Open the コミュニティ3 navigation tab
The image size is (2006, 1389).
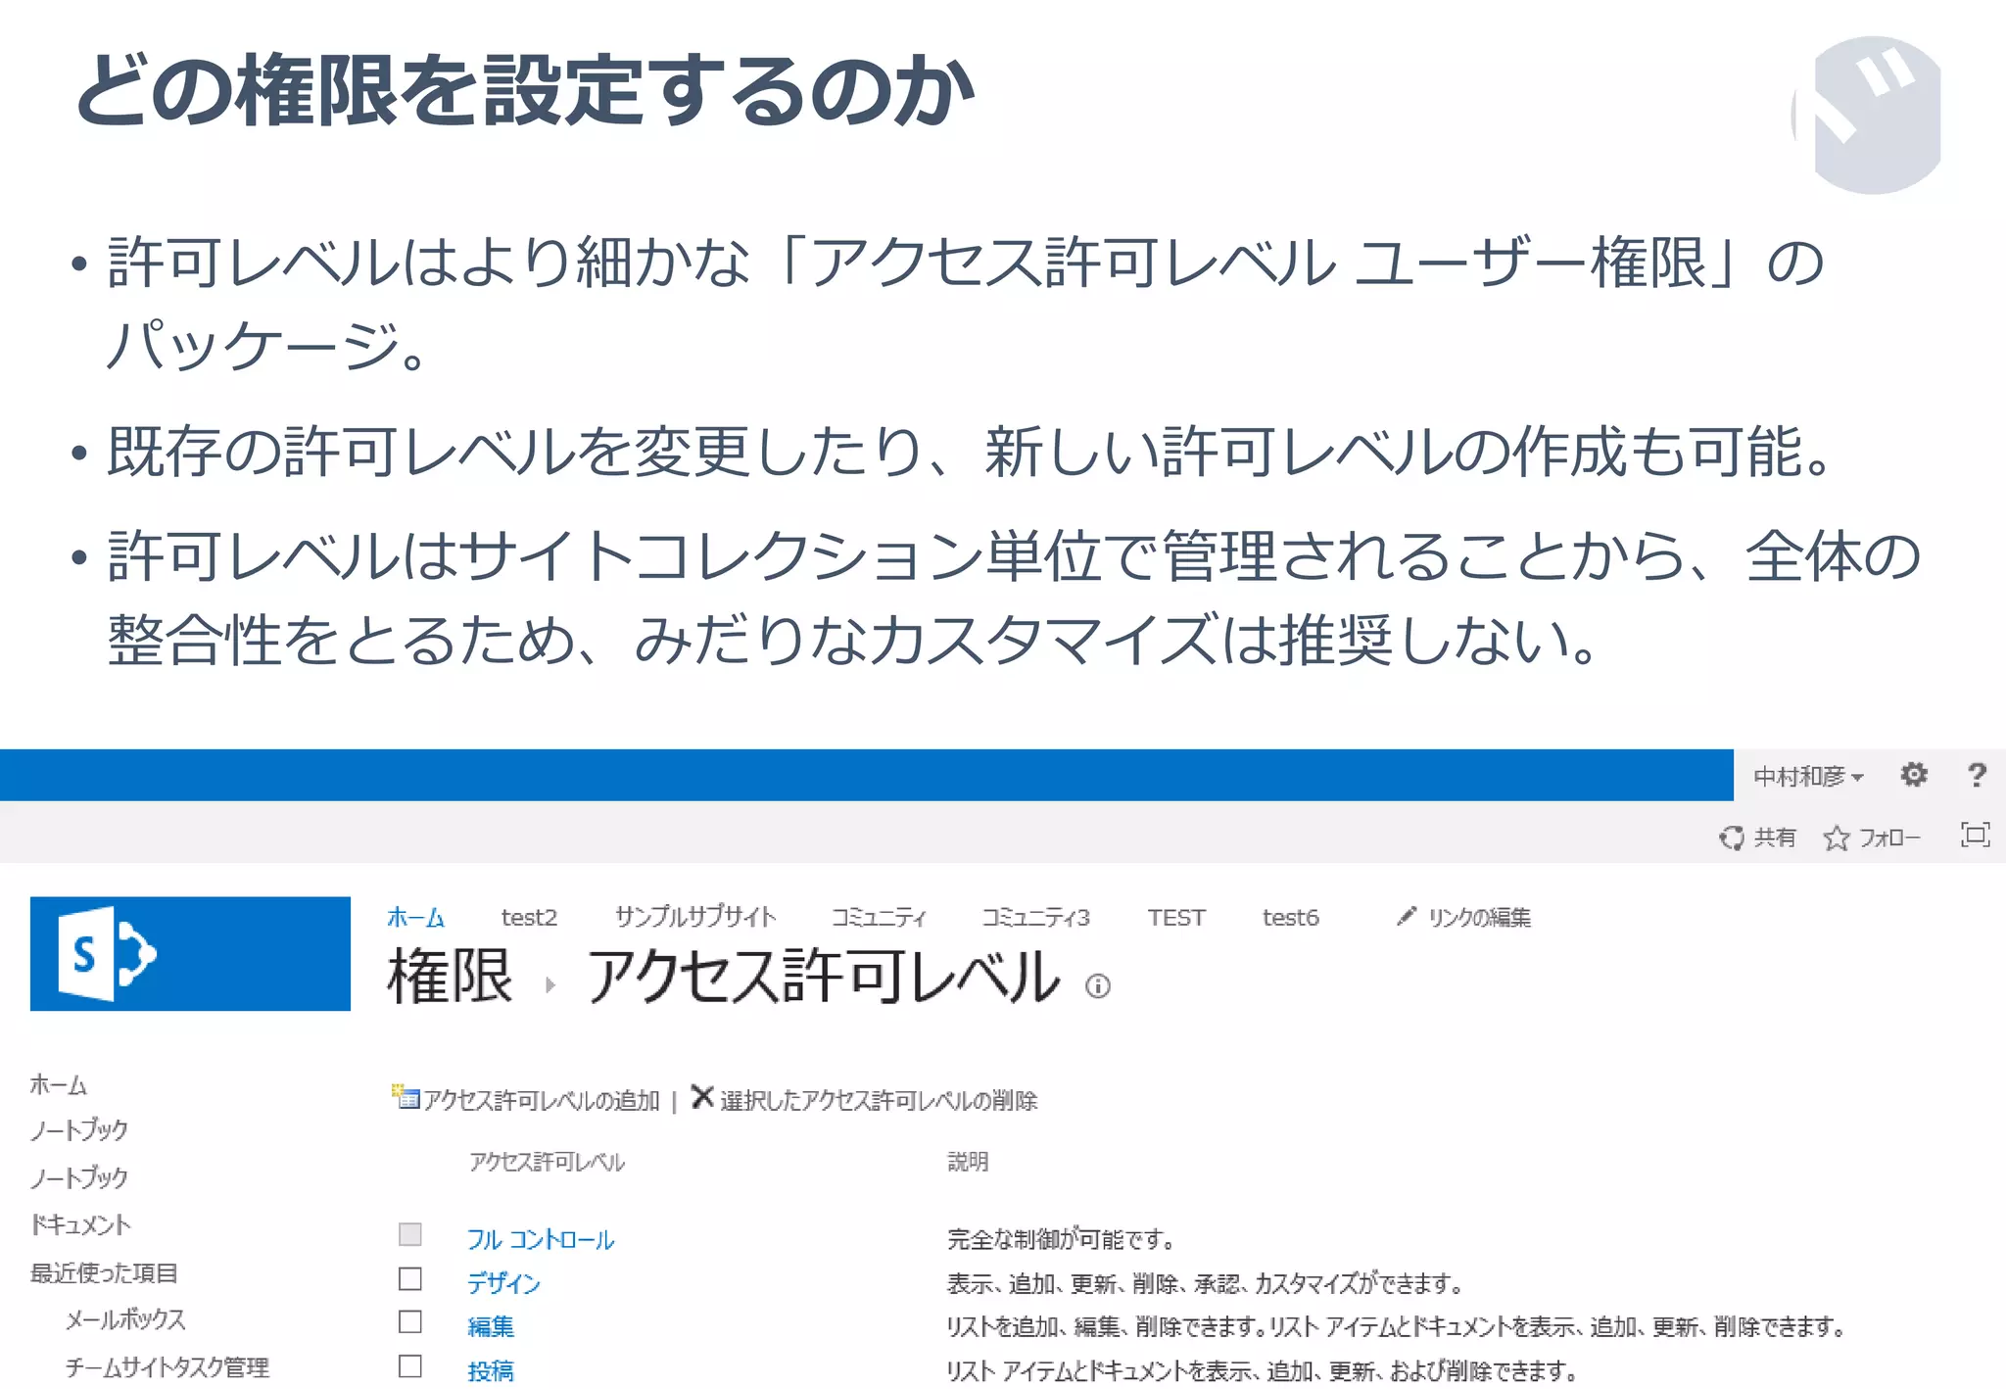1036,918
